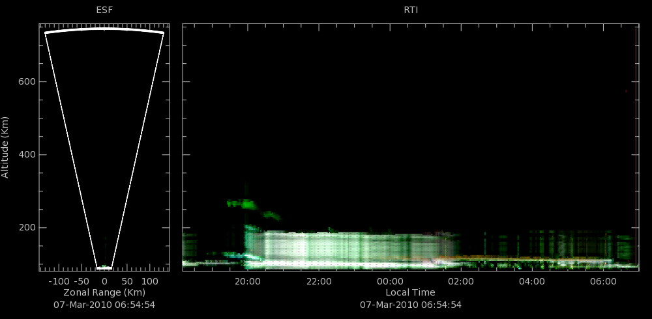The width and height of the screenshot is (652, 319).
Task: Click the 20:00 time tick label
Action: (247, 282)
